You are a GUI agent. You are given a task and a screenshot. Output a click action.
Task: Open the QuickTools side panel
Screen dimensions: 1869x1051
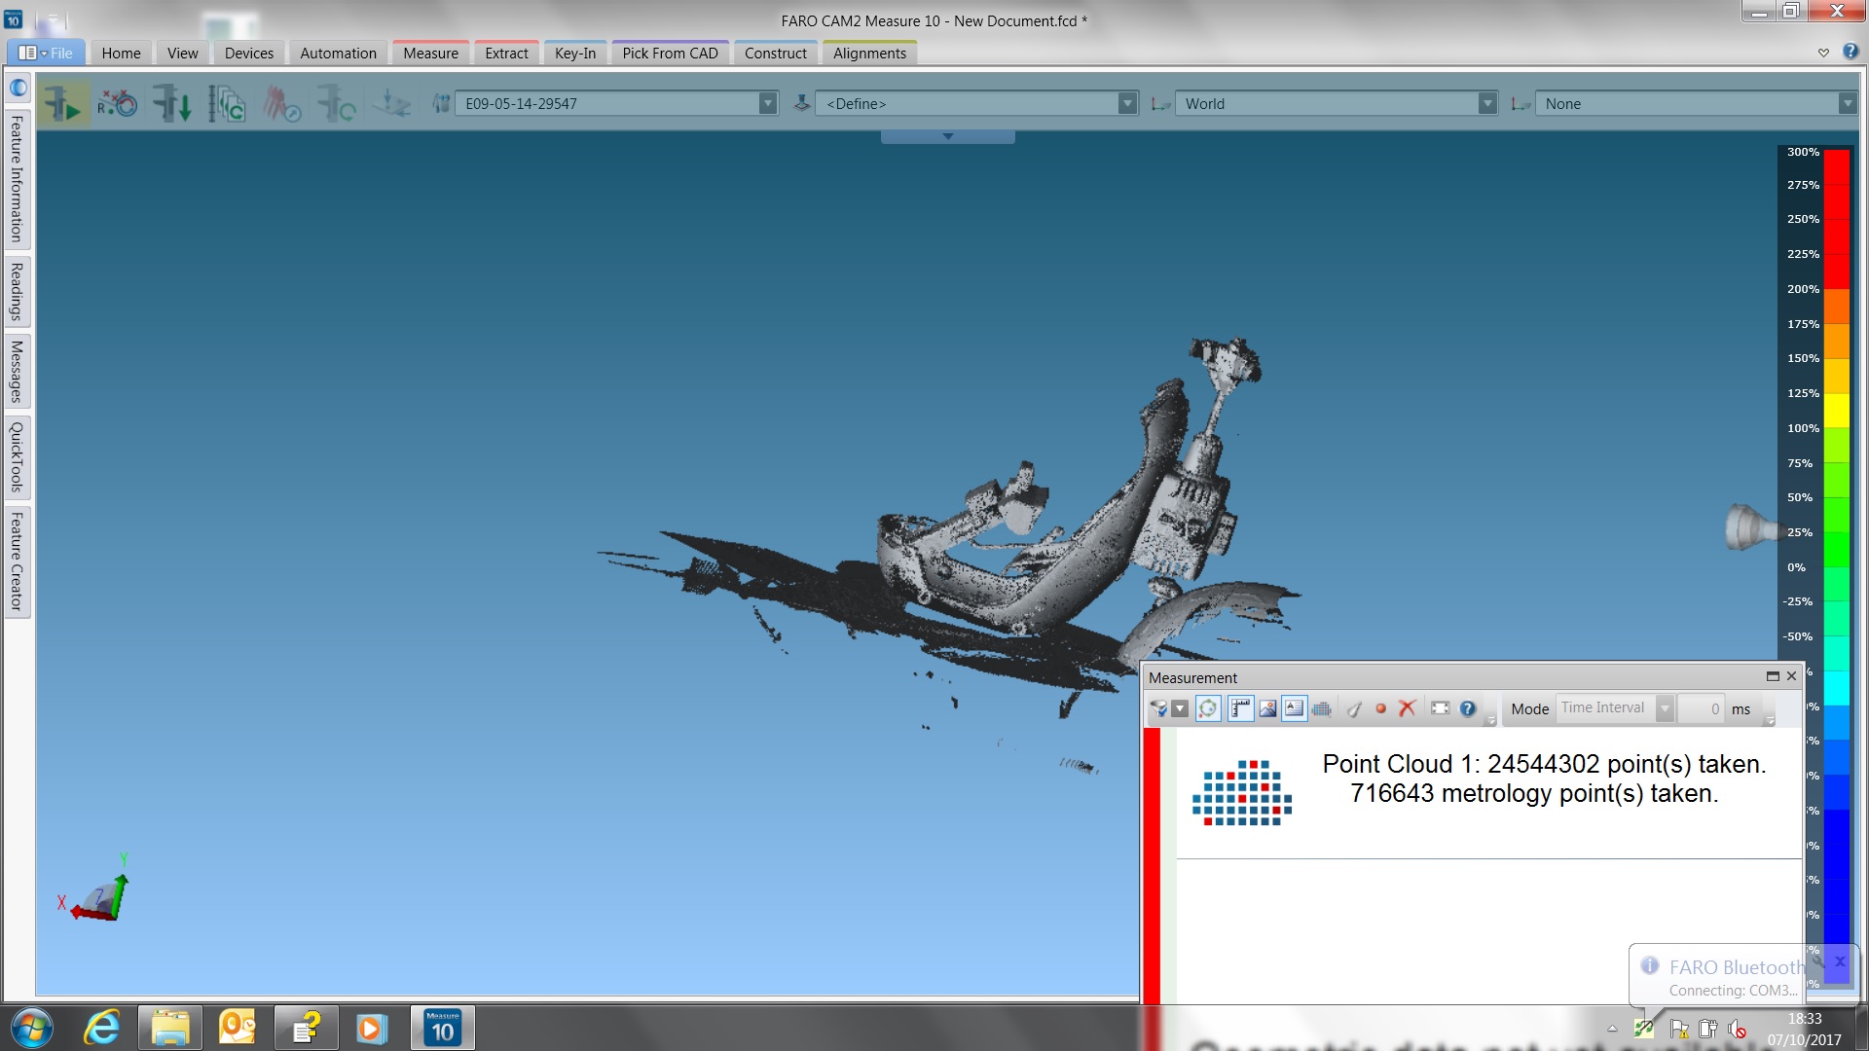point(17,456)
